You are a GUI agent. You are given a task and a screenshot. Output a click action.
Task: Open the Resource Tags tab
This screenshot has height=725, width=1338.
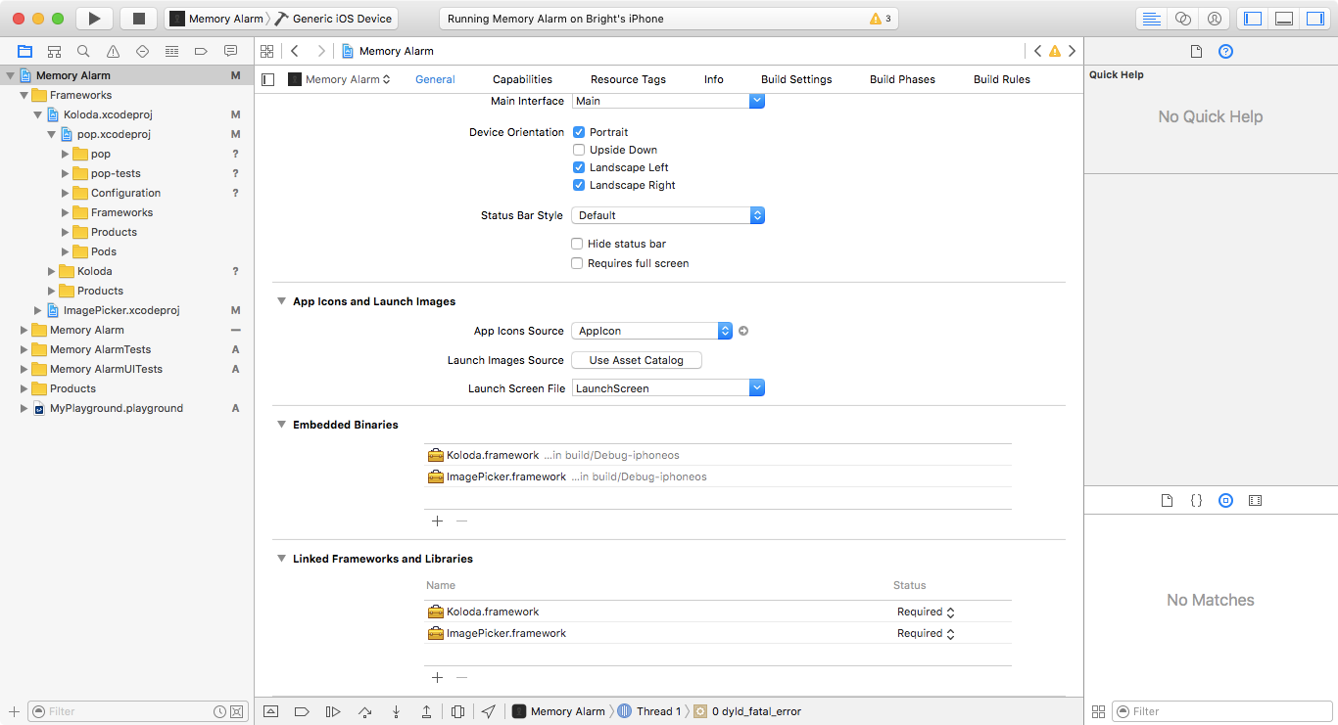click(x=628, y=79)
